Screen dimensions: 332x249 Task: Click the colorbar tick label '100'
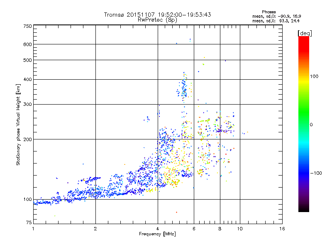tap(314, 76)
